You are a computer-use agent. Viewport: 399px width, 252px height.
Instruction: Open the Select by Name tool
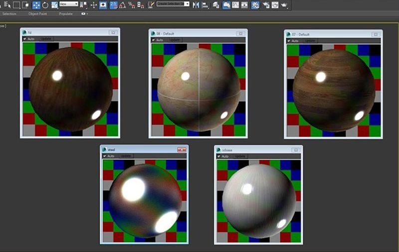pos(7,4)
